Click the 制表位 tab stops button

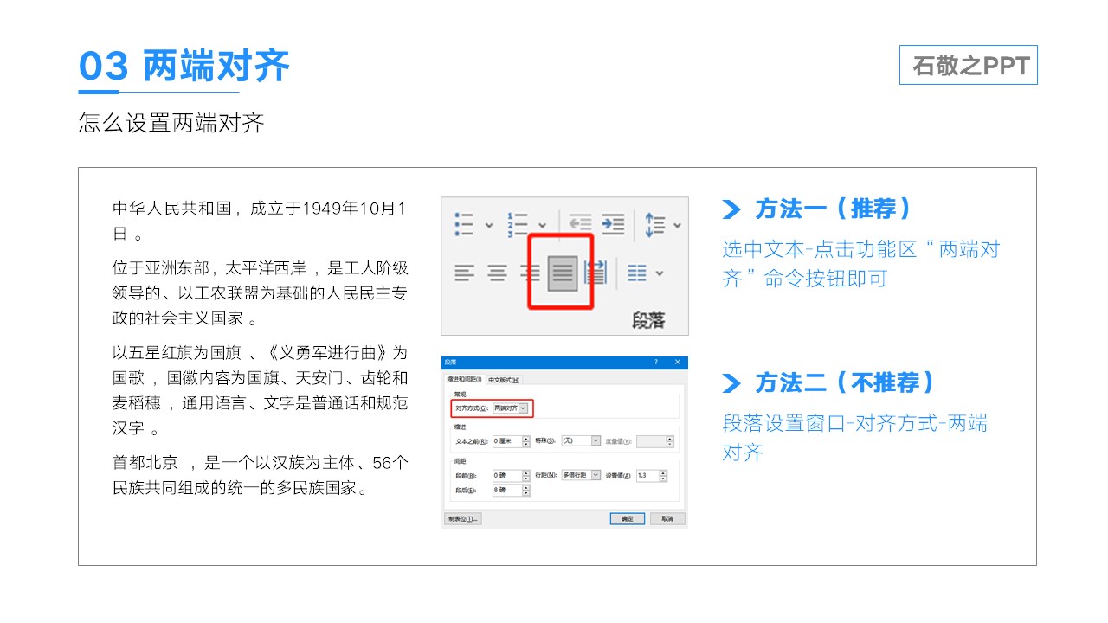(463, 518)
